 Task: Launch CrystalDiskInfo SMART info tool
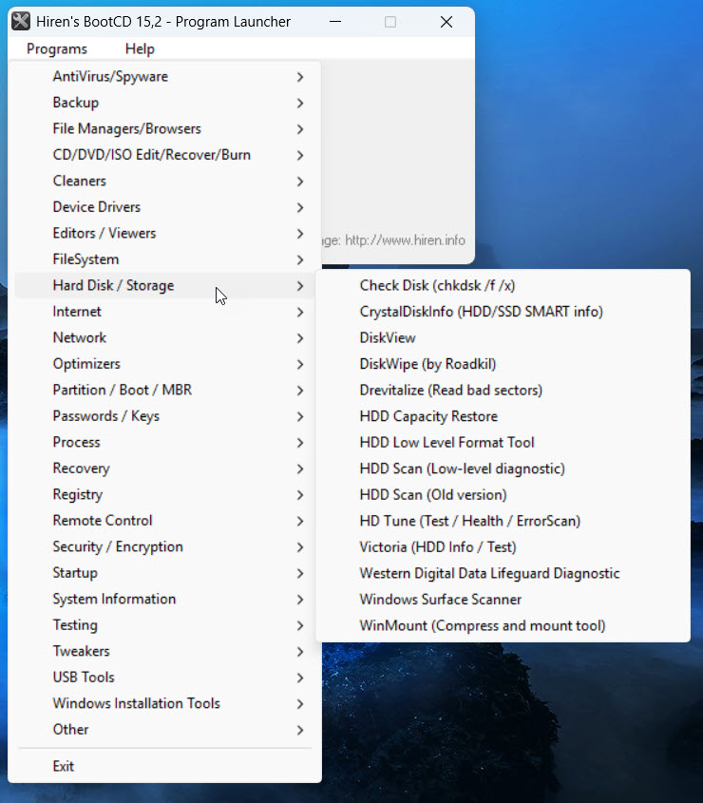(x=481, y=312)
